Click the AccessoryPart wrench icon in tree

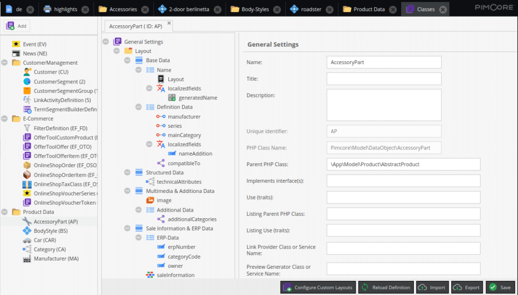(x=27, y=221)
